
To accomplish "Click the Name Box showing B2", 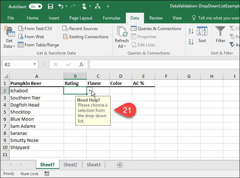I will coord(18,65).
